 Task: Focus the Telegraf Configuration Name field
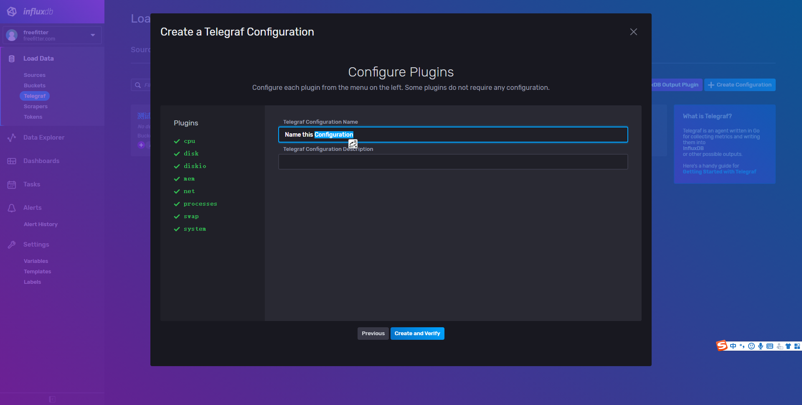click(453, 135)
